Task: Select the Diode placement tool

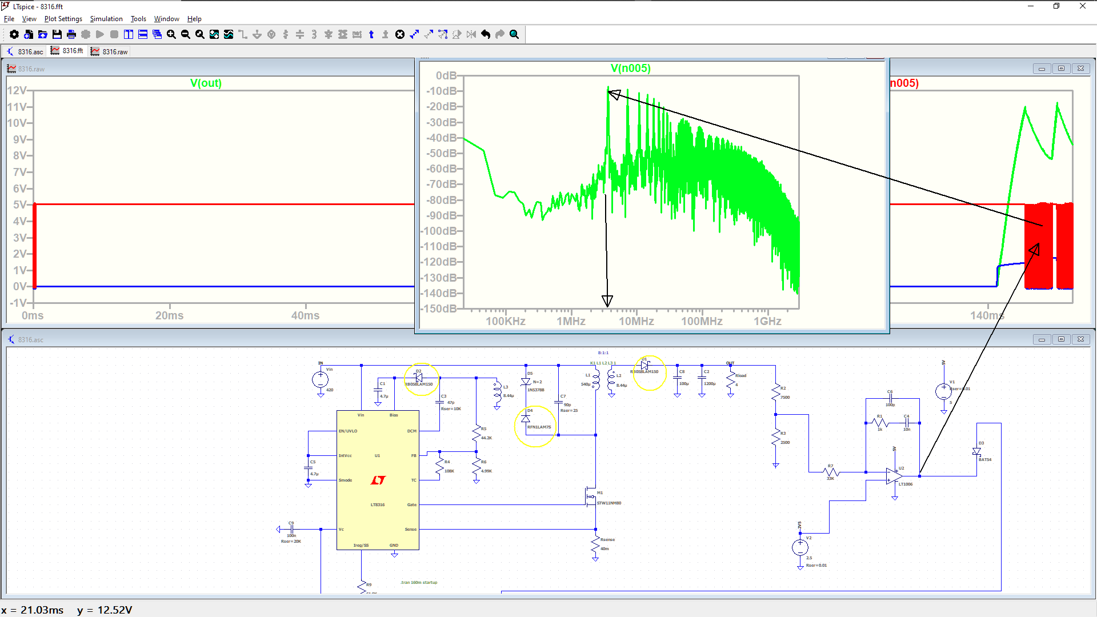Action: click(x=329, y=34)
